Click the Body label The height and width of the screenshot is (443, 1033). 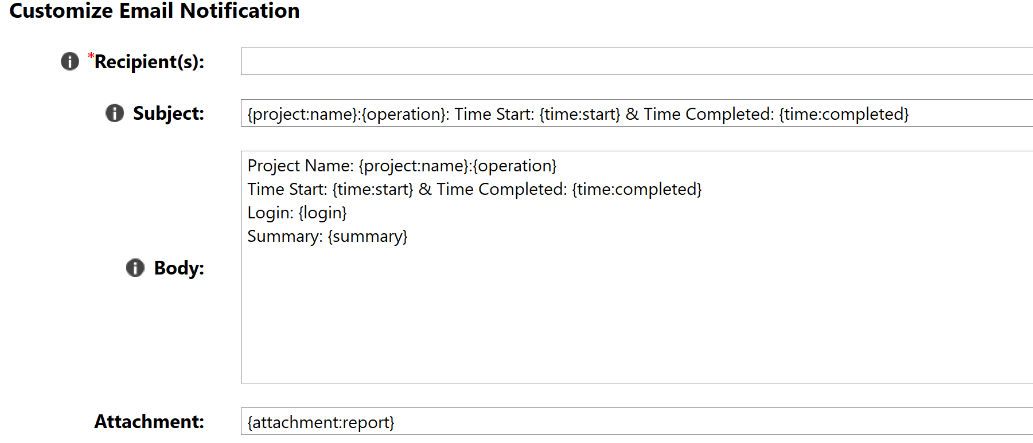tap(179, 267)
